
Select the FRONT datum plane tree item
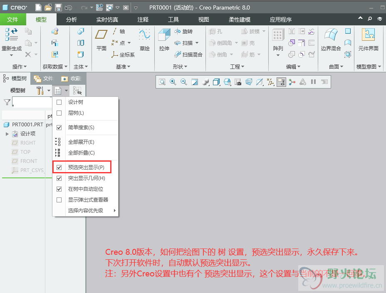25,161
